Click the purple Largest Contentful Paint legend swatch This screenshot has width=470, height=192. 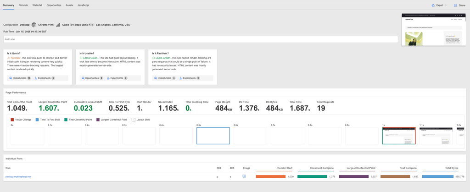click(98, 120)
